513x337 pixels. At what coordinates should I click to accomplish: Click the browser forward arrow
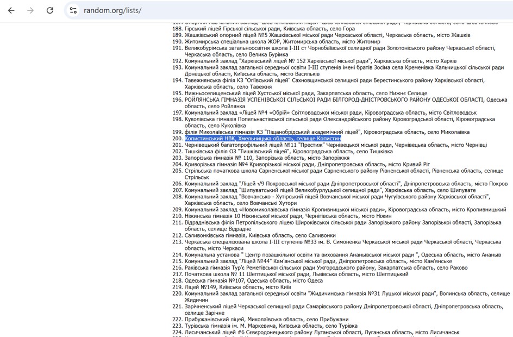pos(30,11)
